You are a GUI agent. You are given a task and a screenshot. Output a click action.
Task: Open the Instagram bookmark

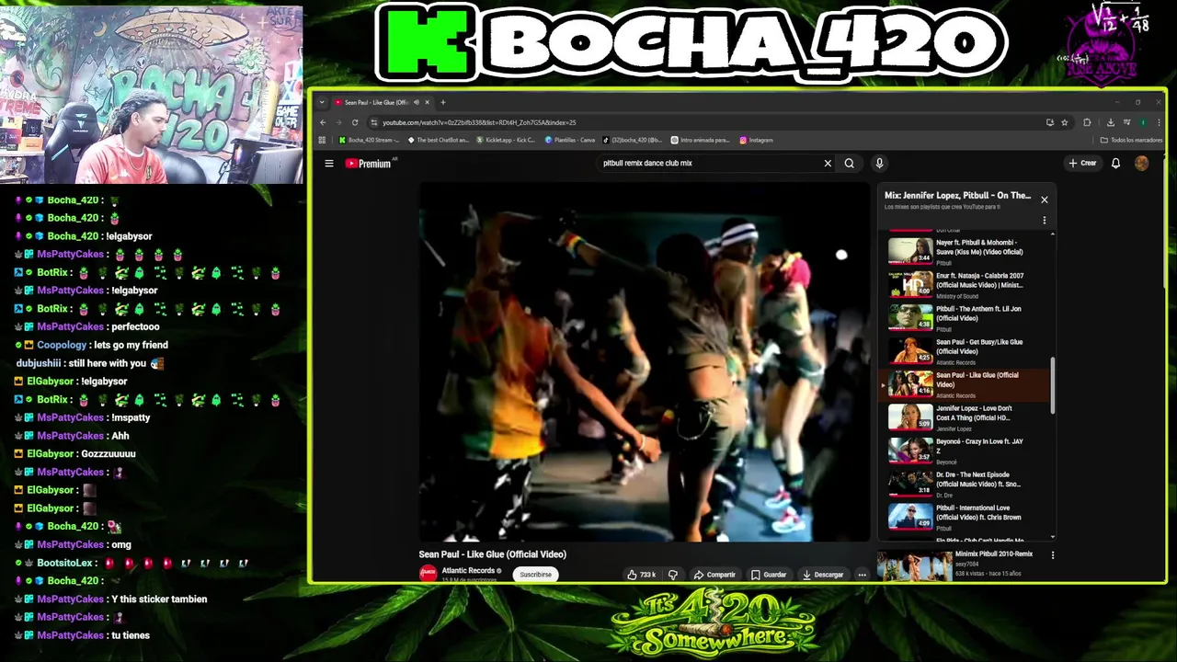pos(757,141)
